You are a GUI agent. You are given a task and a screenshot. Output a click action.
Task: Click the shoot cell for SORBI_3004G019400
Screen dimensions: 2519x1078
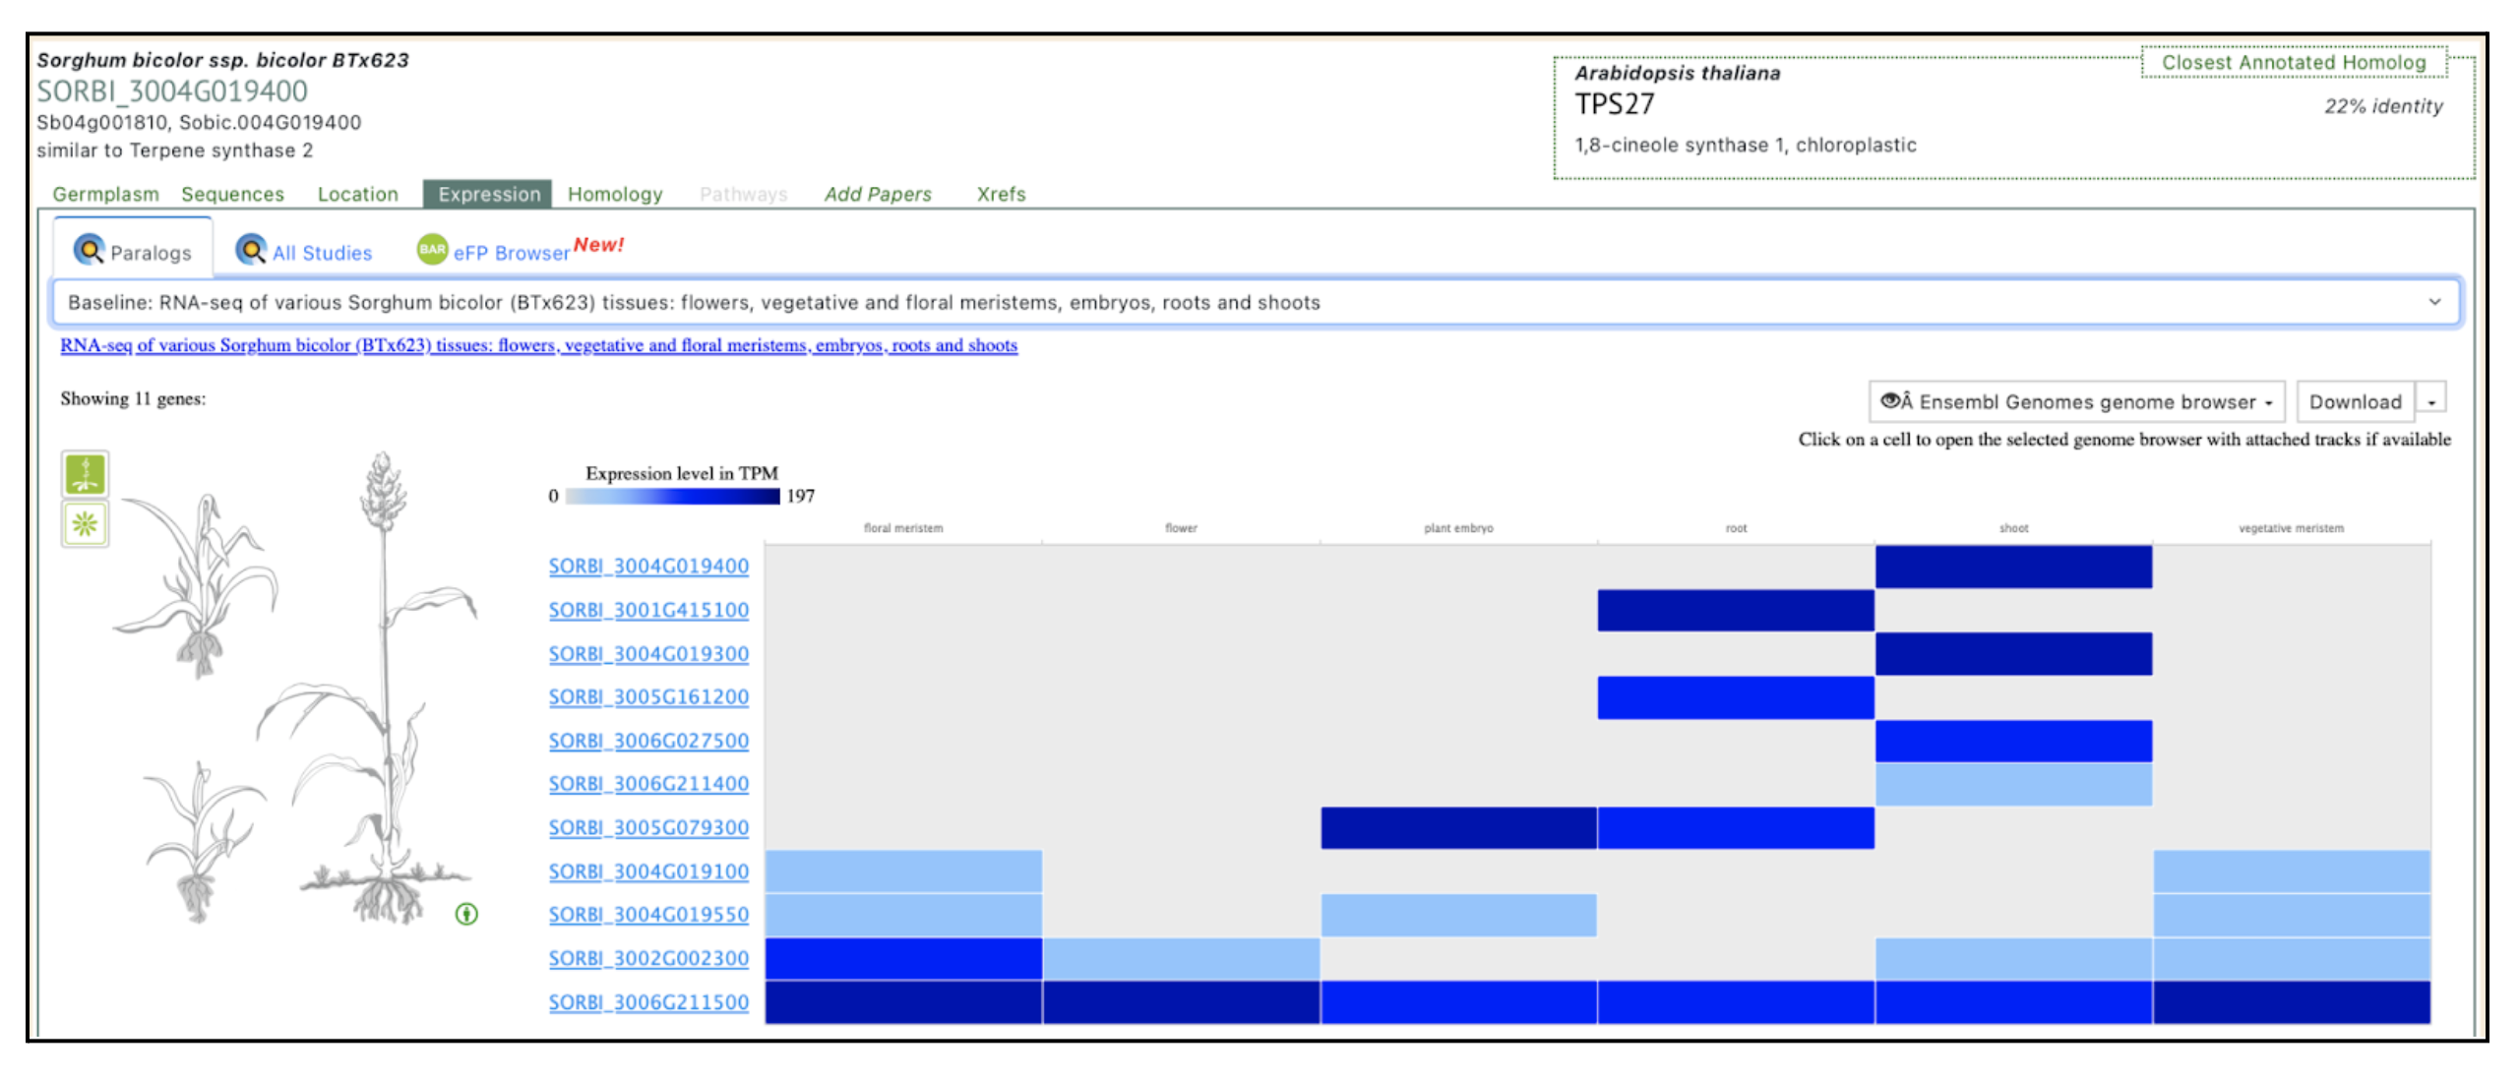click(2013, 567)
